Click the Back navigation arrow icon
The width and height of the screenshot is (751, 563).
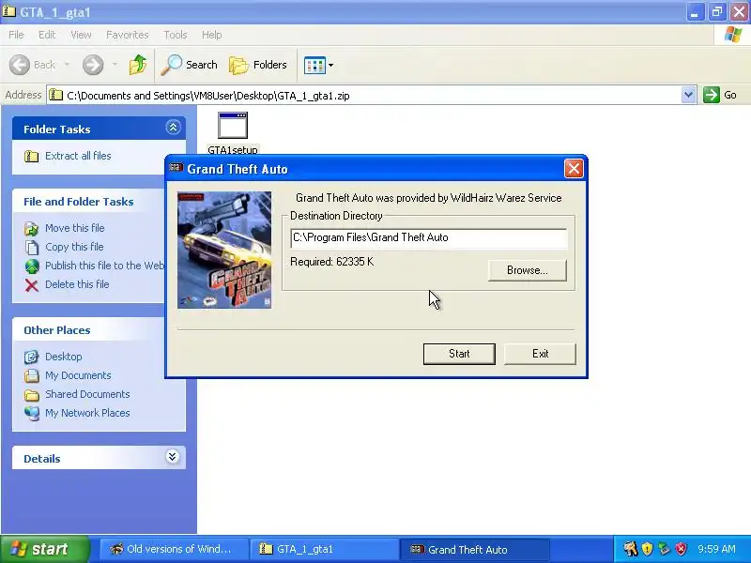[x=20, y=65]
